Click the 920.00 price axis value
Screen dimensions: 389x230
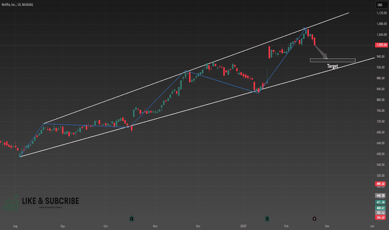[381, 67]
